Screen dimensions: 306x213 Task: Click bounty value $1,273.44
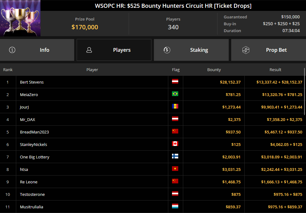coord(232,107)
